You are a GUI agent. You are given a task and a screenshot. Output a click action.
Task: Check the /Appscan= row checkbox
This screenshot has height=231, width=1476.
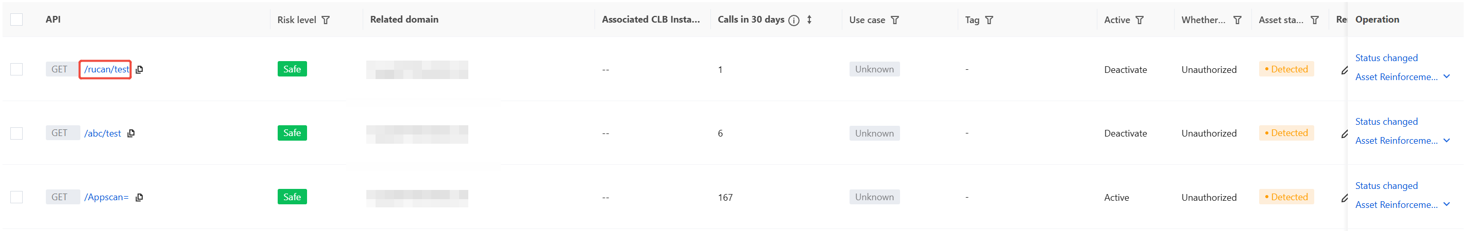tap(16, 197)
